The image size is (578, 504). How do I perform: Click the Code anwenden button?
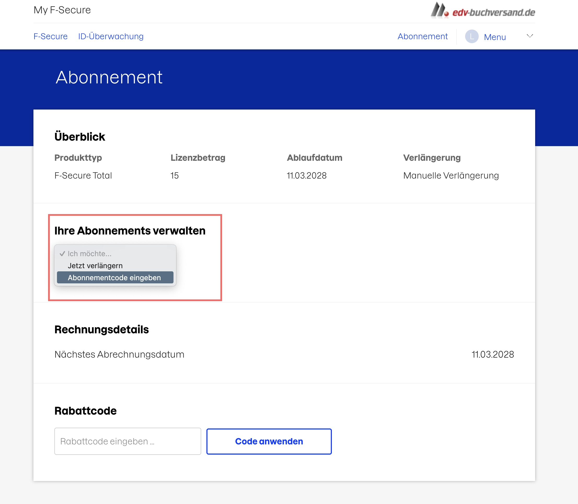(269, 442)
